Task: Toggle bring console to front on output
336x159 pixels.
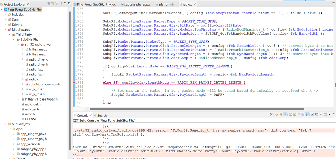Action: point(307,114)
